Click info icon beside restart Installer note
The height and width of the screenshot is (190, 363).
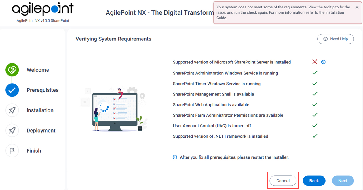[175, 157]
